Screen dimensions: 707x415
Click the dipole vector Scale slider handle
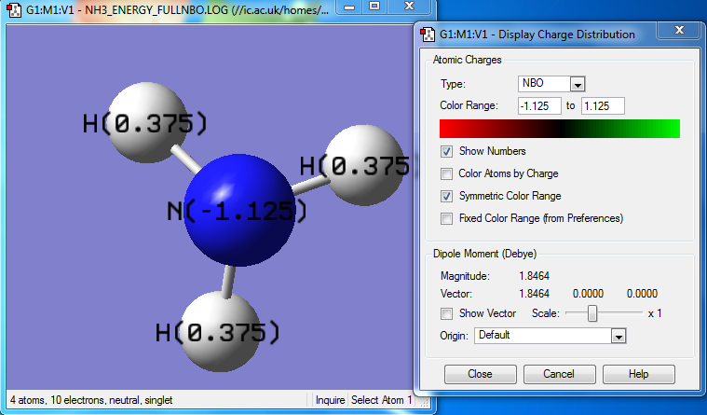pyautogui.click(x=592, y=313)
